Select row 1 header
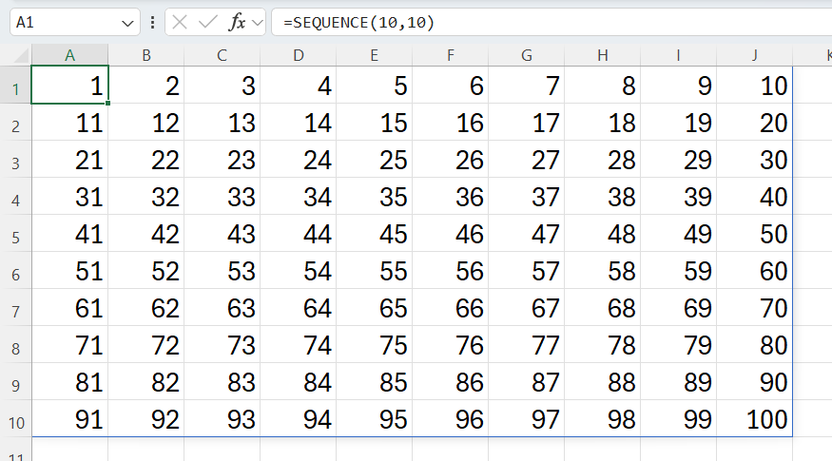The height and width of the screenshot is (461, 832). click(16, 85)
